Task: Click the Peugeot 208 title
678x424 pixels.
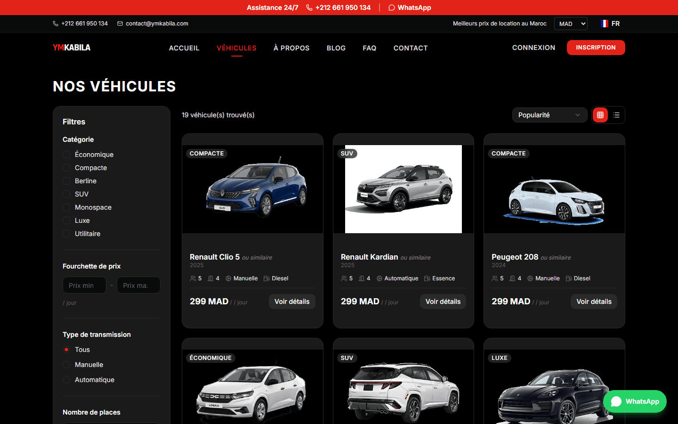Action: tap(515, 257)
